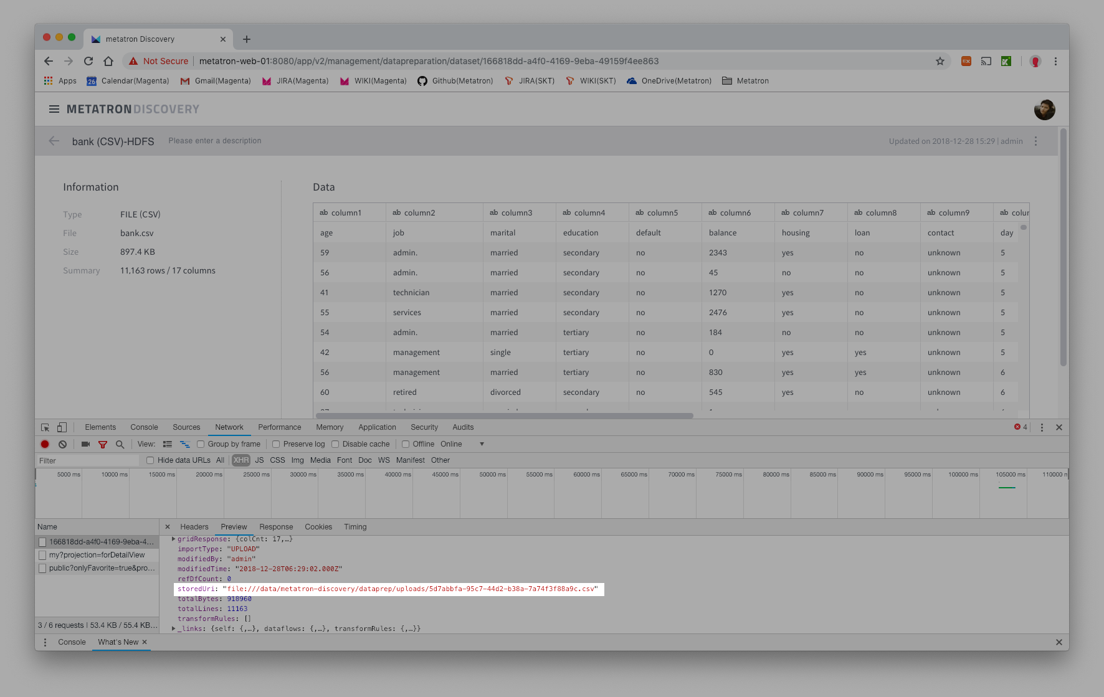Open DevTools customize menu

(1042, 427)
